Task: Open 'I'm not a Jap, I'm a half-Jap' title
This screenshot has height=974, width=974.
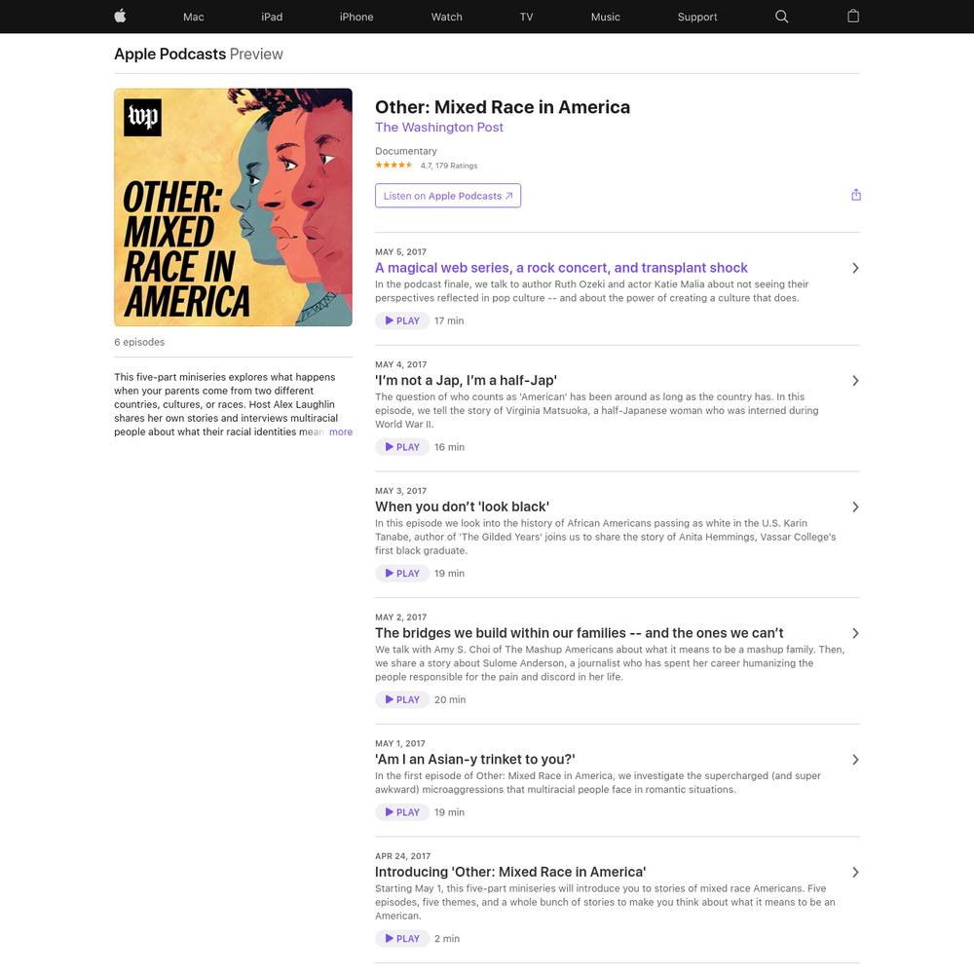Action: pyautogui.click(x=466, y=381)
